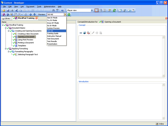168x126 pixels.
Task: Click the ABC spell check icon
Action: [x=57, y=10]
